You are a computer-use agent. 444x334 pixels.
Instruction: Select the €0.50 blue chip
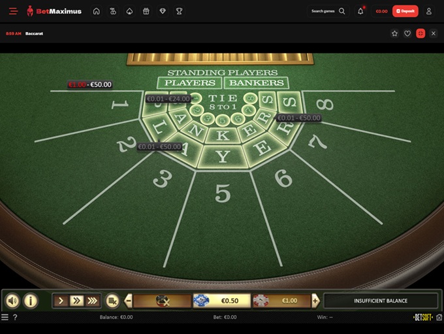pos(222,301)
